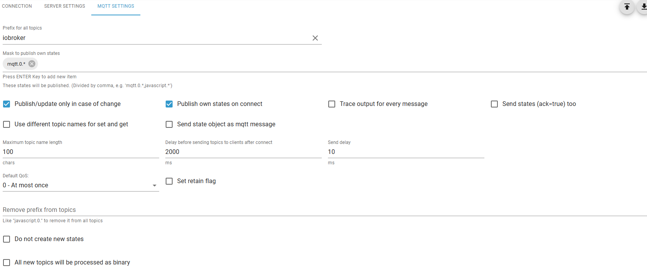The image size is (647, 271).
Task: Click the Send delay input field
Action: point(406,152)
